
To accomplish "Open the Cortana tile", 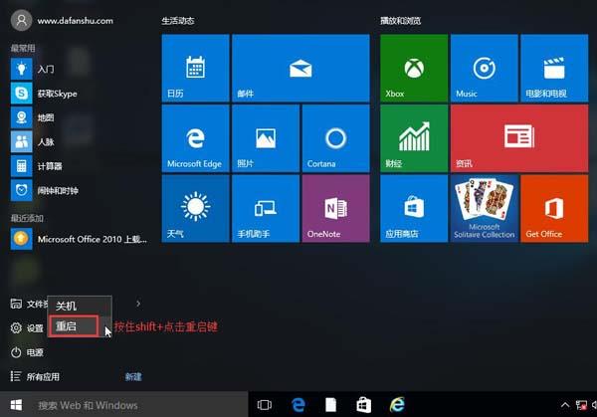I will [x=335, y=138].
